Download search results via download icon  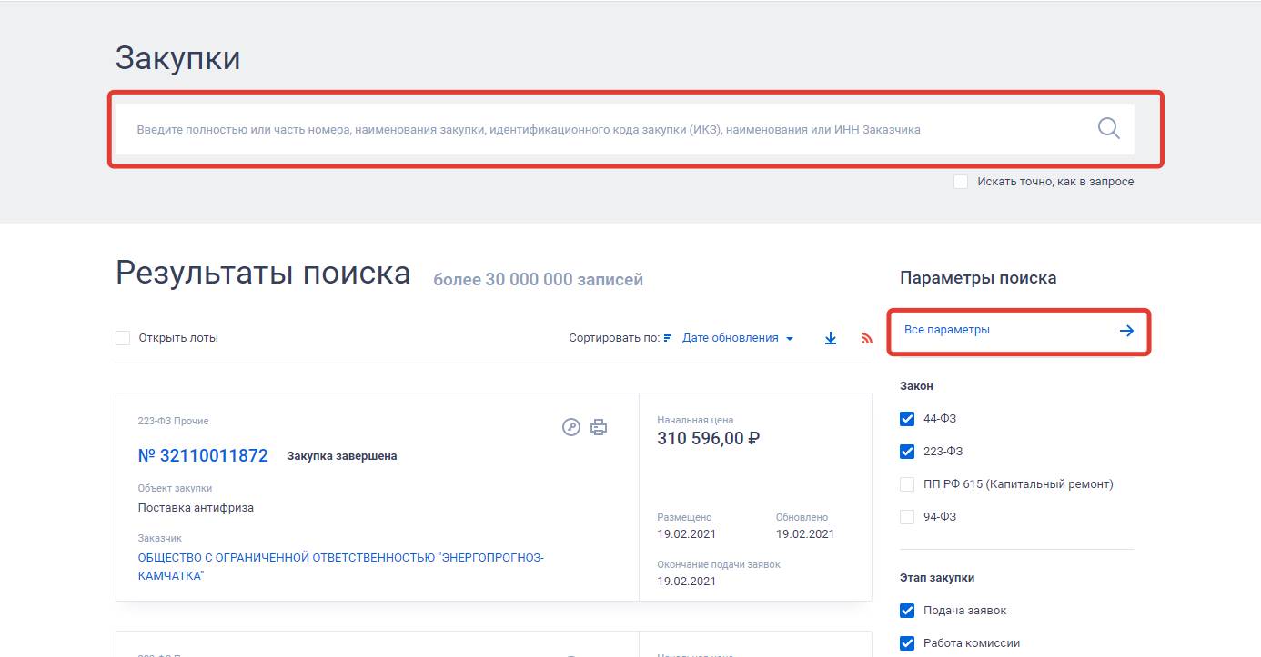pyautogui.click(x=831, y=338)
